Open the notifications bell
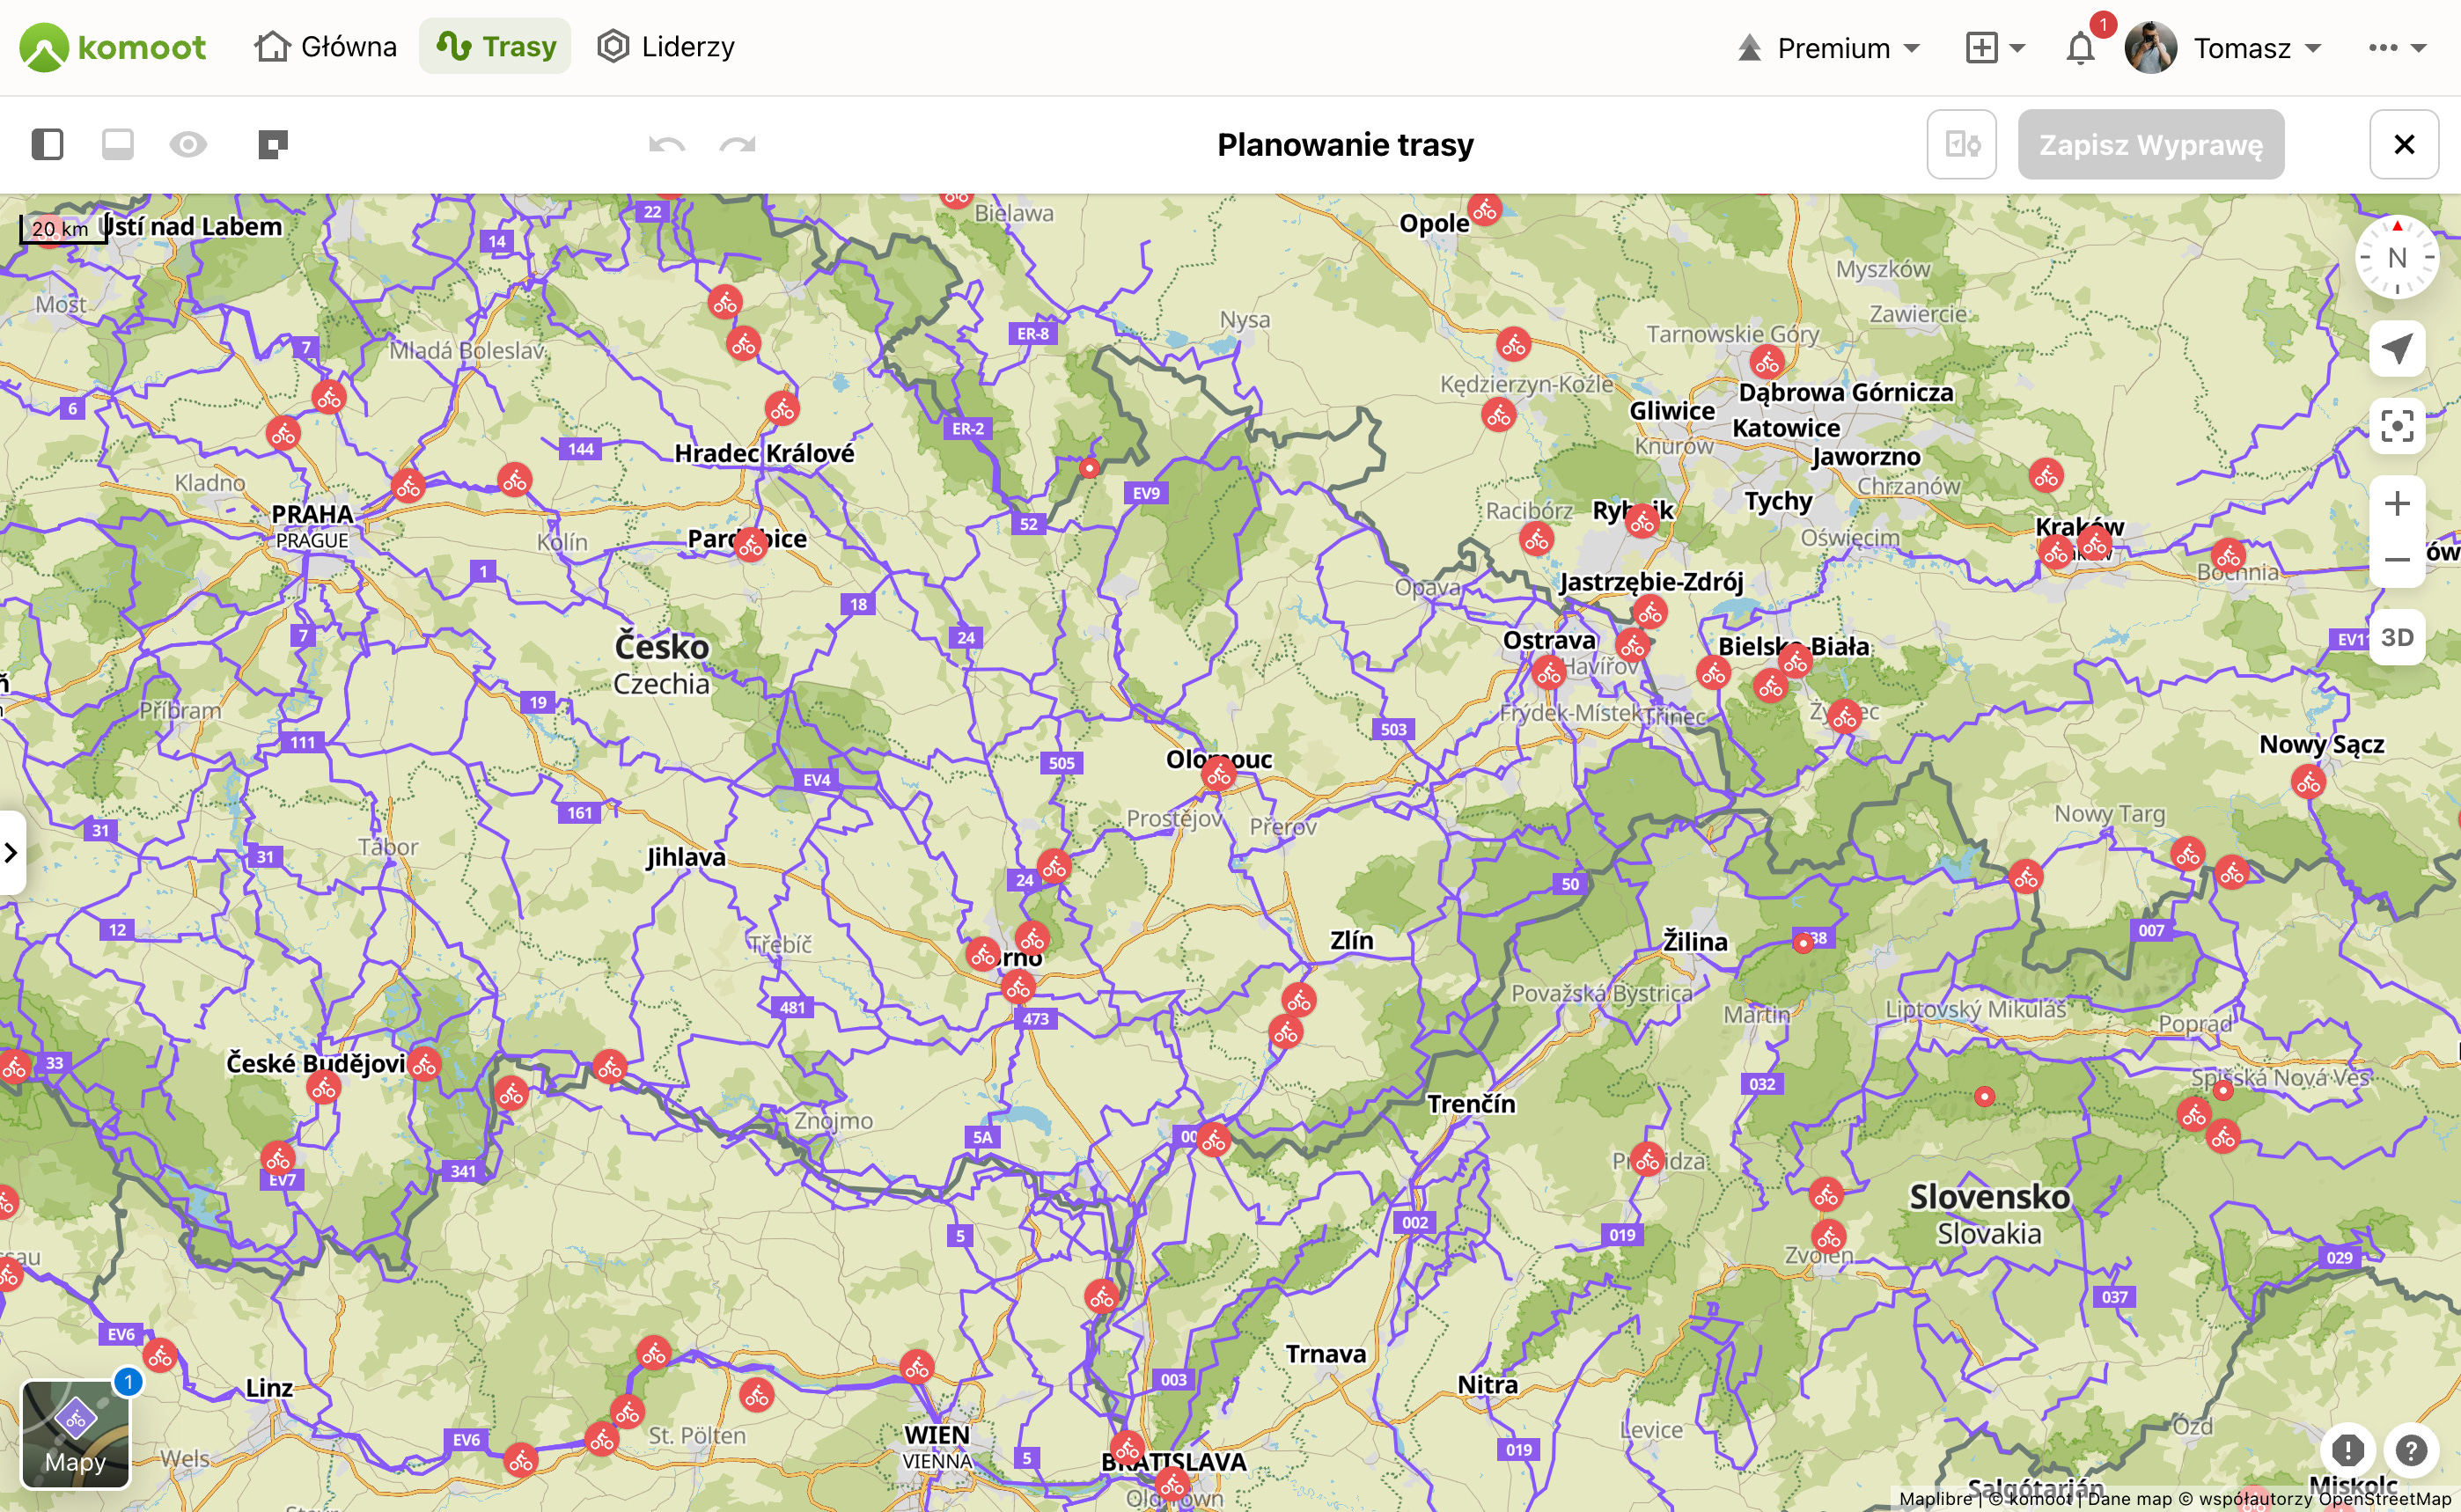 2080,48
